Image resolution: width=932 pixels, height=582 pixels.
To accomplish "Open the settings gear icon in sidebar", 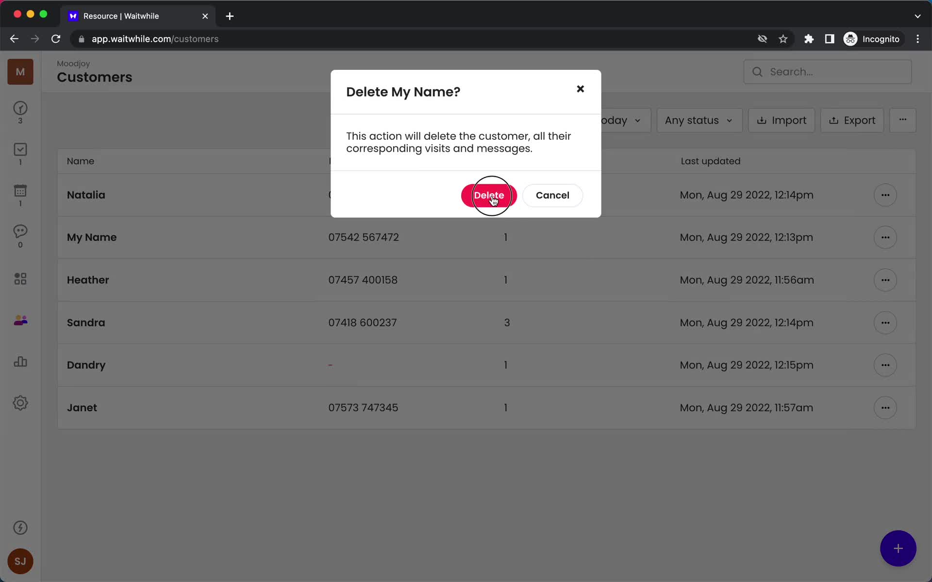I will click(20, 403).
